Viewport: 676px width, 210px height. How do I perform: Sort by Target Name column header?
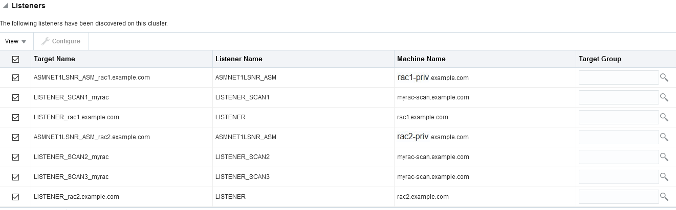click(x=122, y=59)
